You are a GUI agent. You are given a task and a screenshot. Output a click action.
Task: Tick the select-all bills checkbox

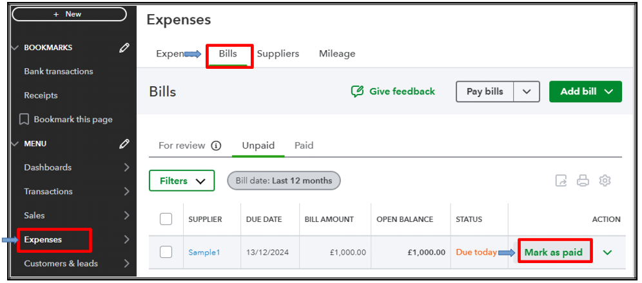(166, 219)
